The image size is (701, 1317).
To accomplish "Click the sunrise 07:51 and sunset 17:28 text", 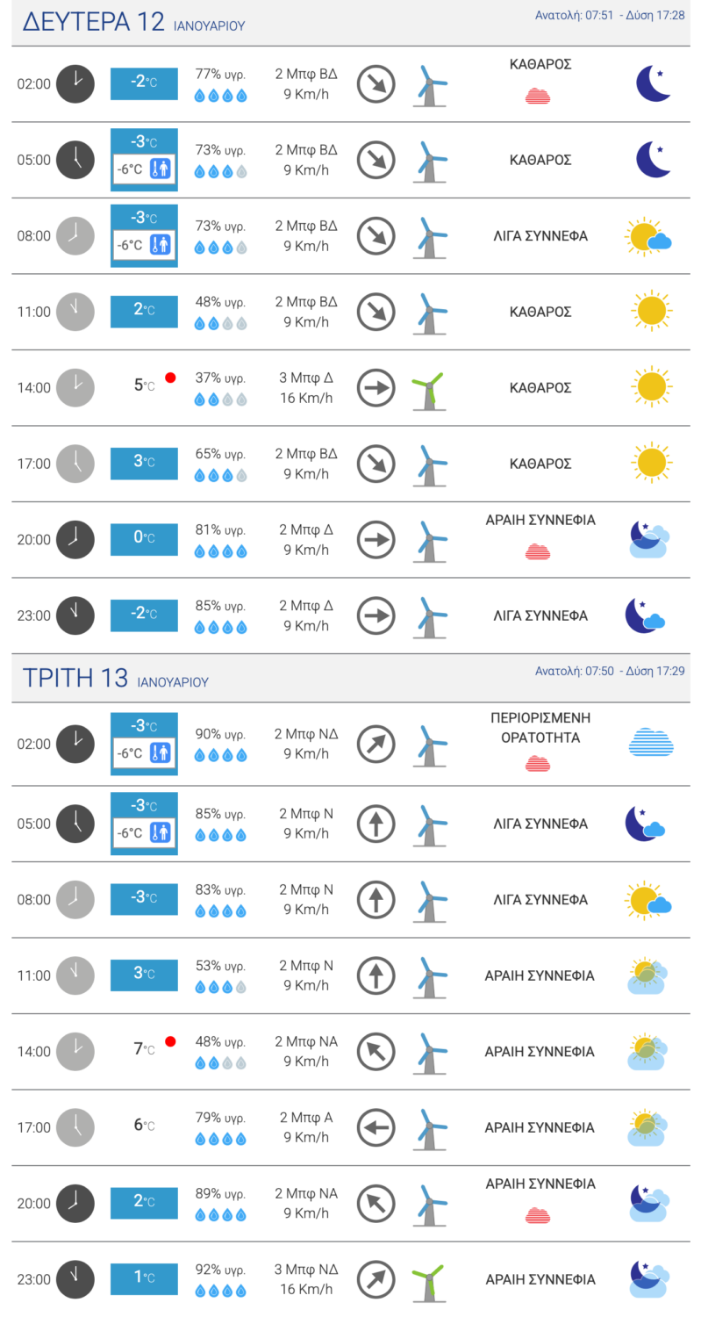I will (x=610, y=16).
